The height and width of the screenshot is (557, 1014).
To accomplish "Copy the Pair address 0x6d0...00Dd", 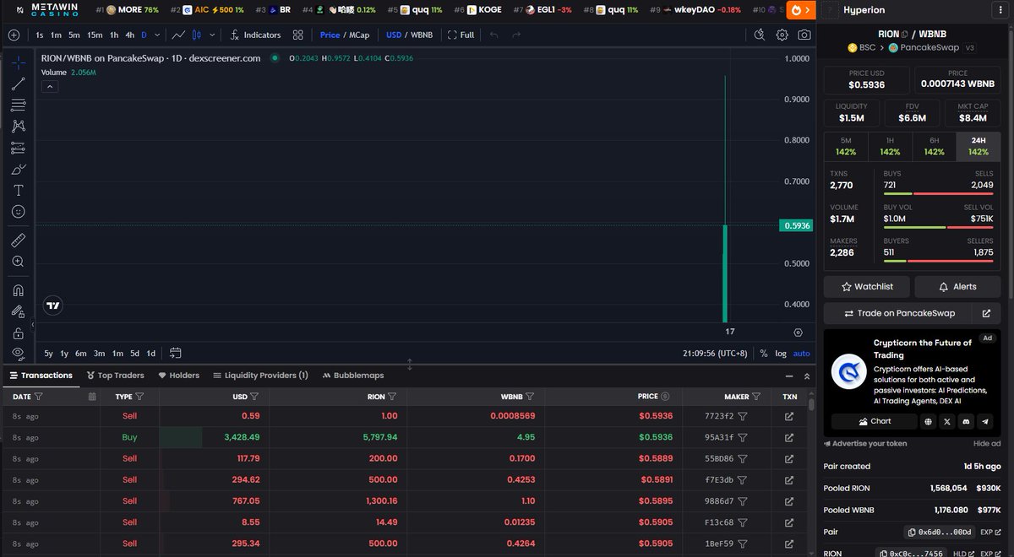I will tap(940, 533).
